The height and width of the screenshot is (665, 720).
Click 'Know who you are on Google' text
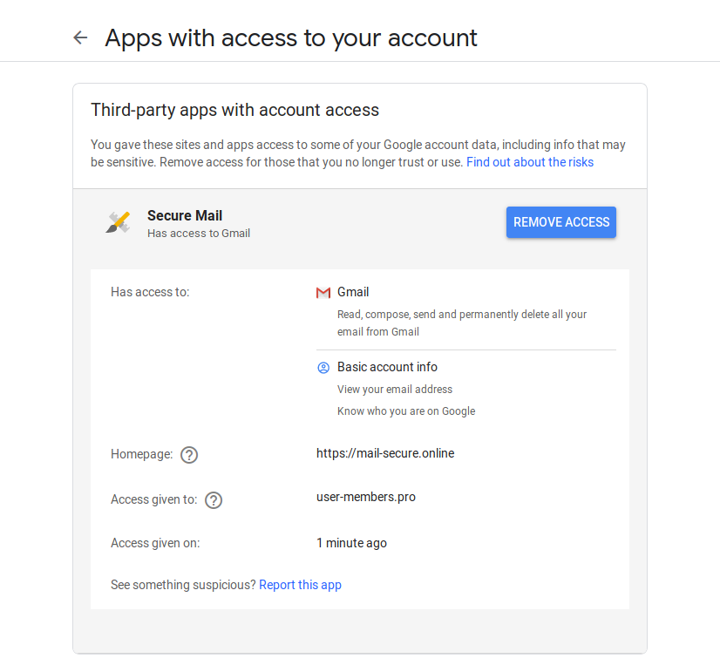point(406,411)
